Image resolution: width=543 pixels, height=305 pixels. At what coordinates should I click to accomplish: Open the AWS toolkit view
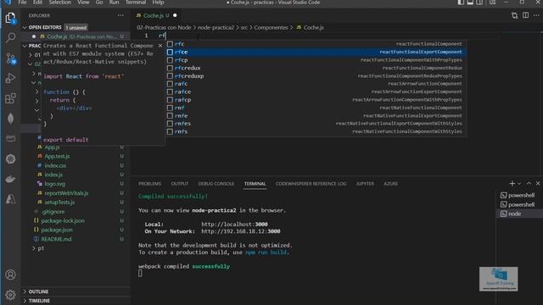point(10,138)
